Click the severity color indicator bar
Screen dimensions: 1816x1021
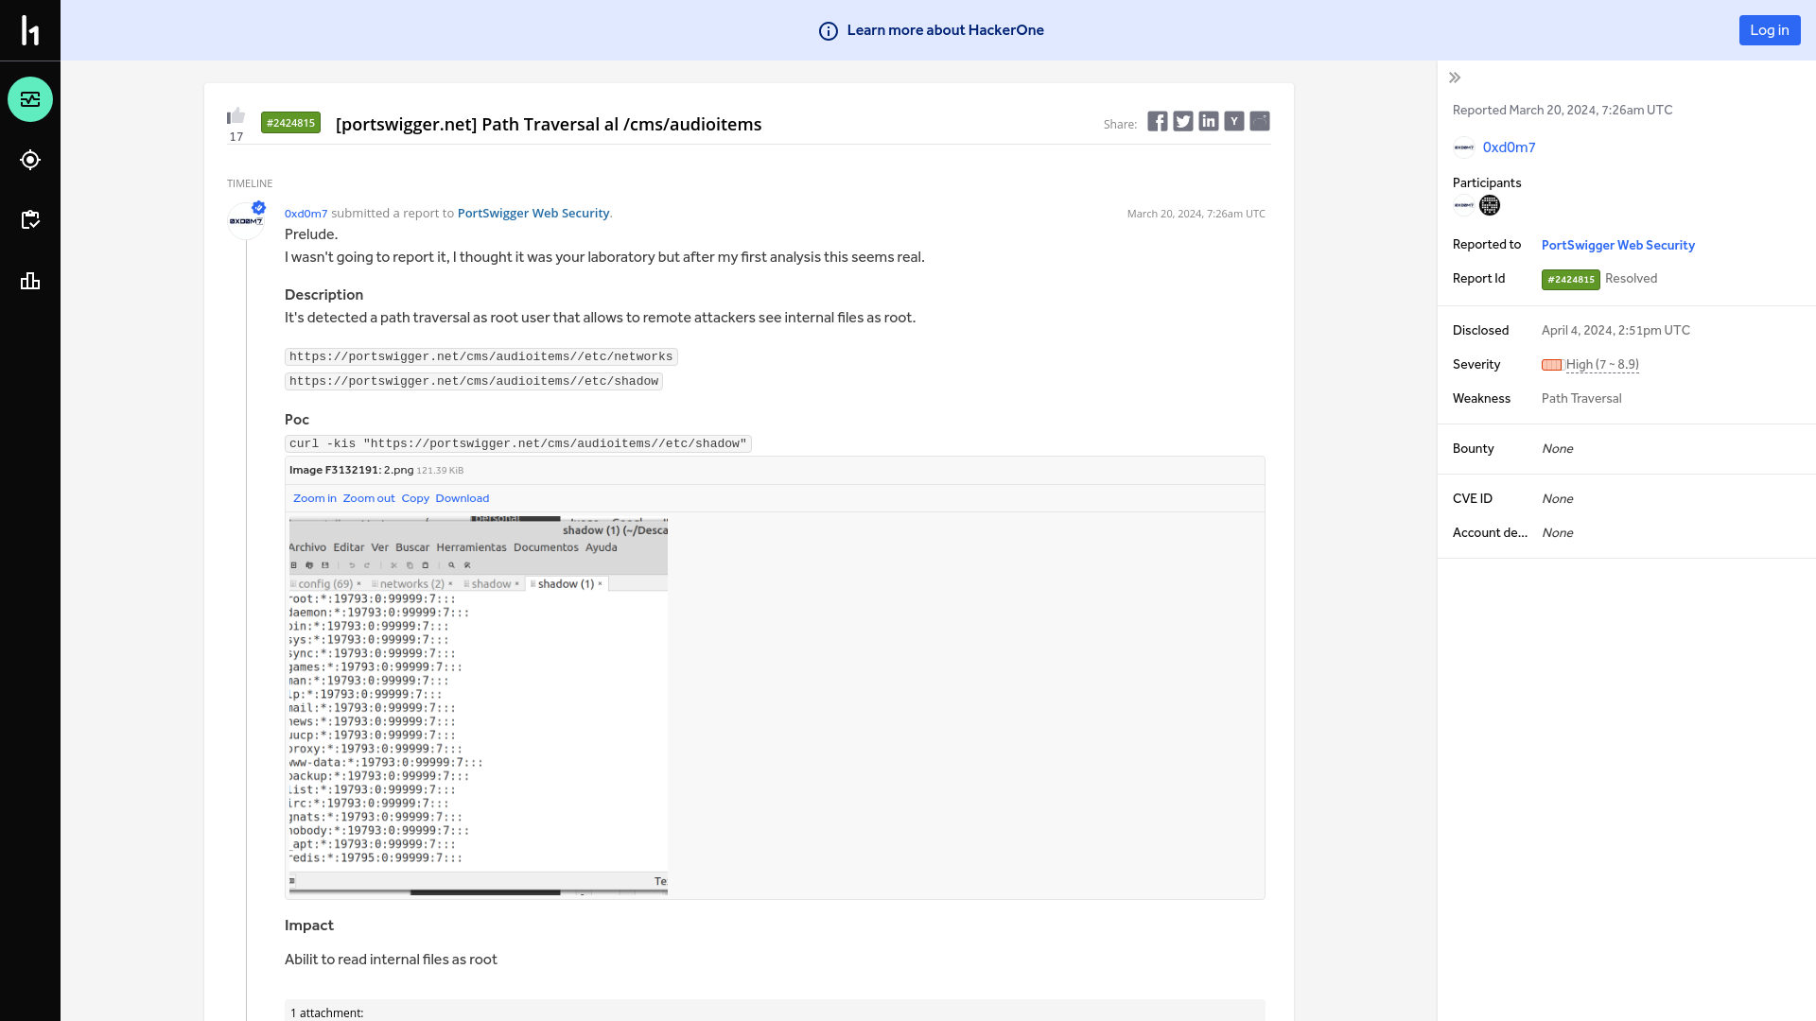tap(1552, 365)
